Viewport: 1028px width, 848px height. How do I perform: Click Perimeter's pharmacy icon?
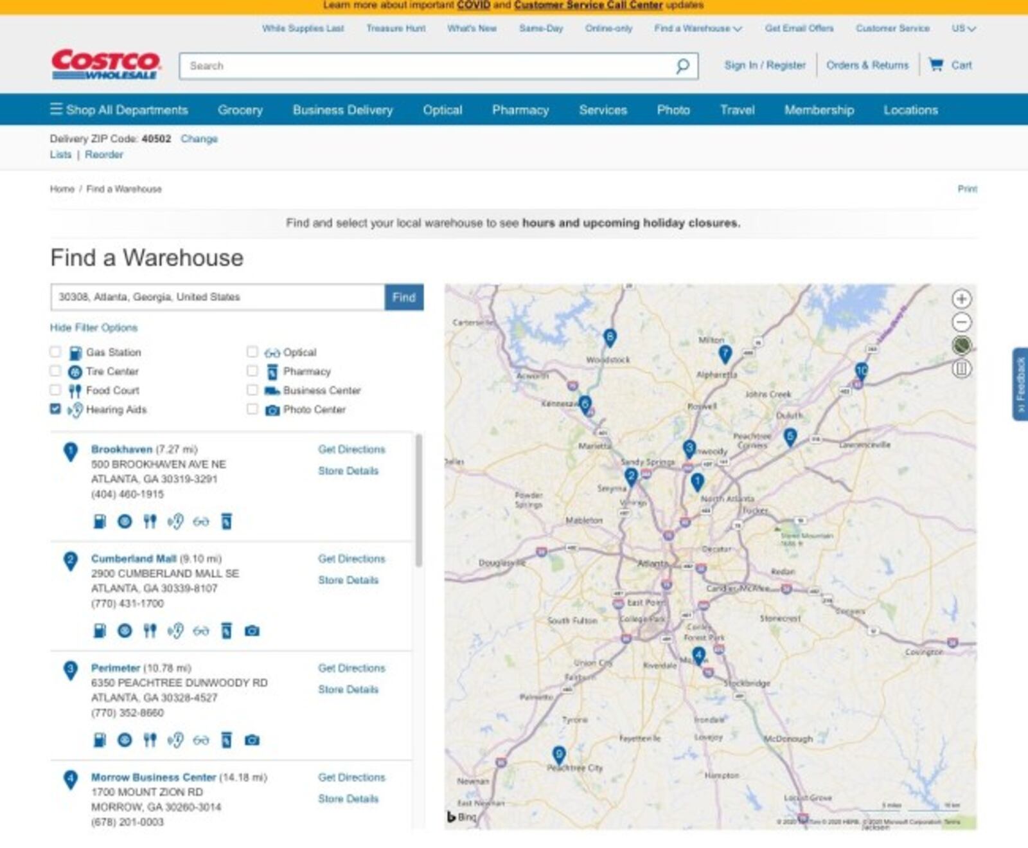pyautogui.click(x=226, y=740)
